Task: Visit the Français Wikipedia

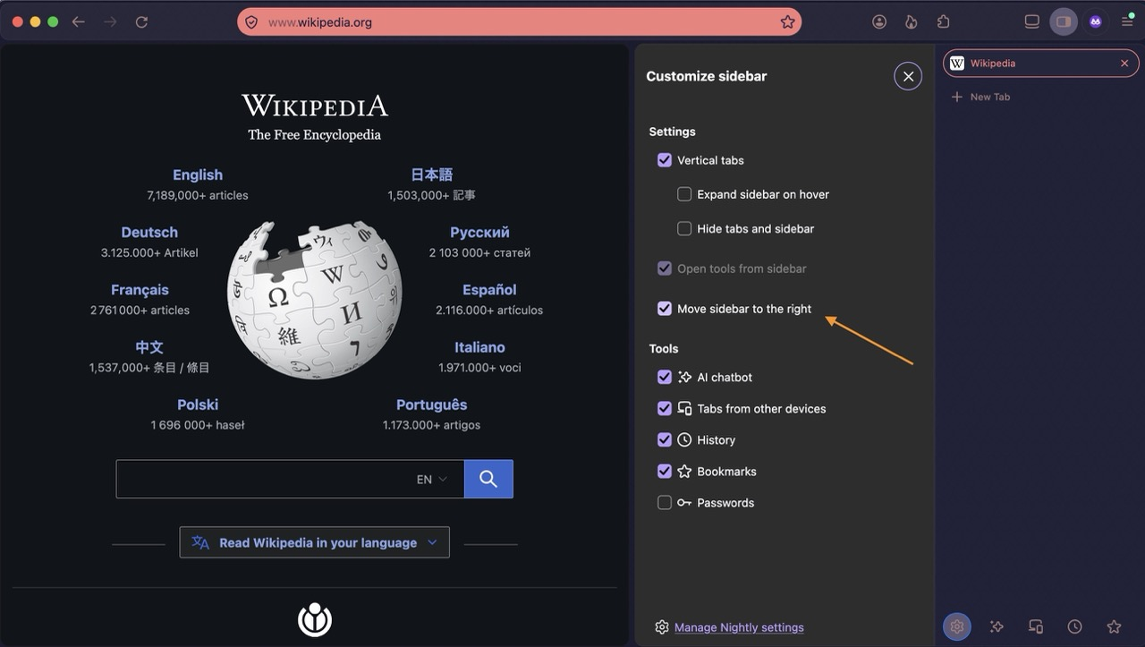Action: pyautogui.click(x=140, y=290)
